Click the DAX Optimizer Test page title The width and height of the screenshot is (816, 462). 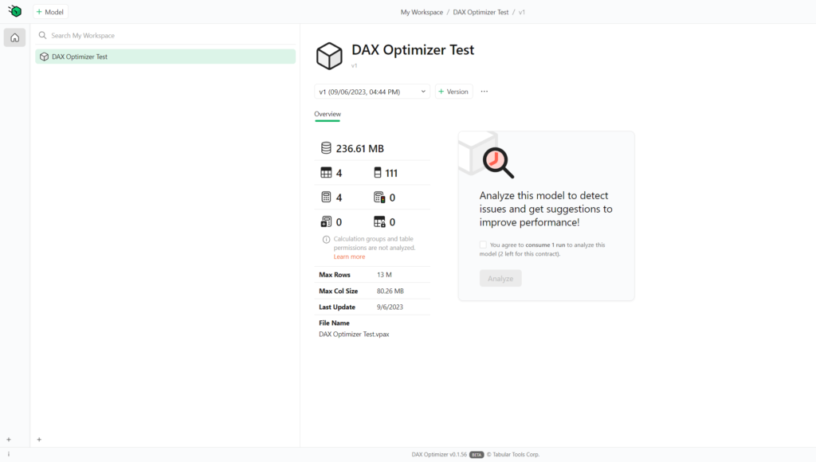pyautogui.click(x=413, y=50)
